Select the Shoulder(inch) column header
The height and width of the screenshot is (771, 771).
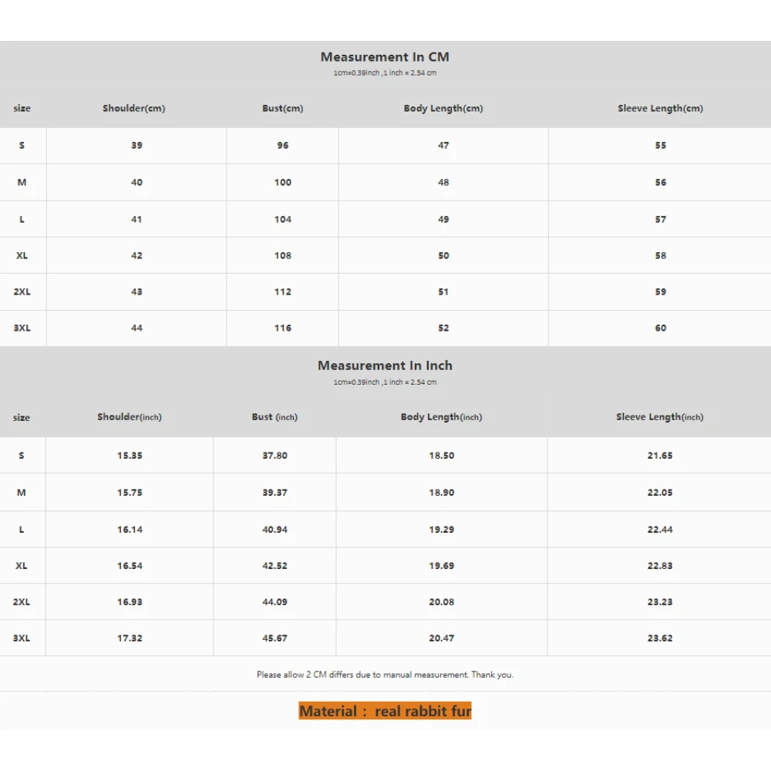130,417
